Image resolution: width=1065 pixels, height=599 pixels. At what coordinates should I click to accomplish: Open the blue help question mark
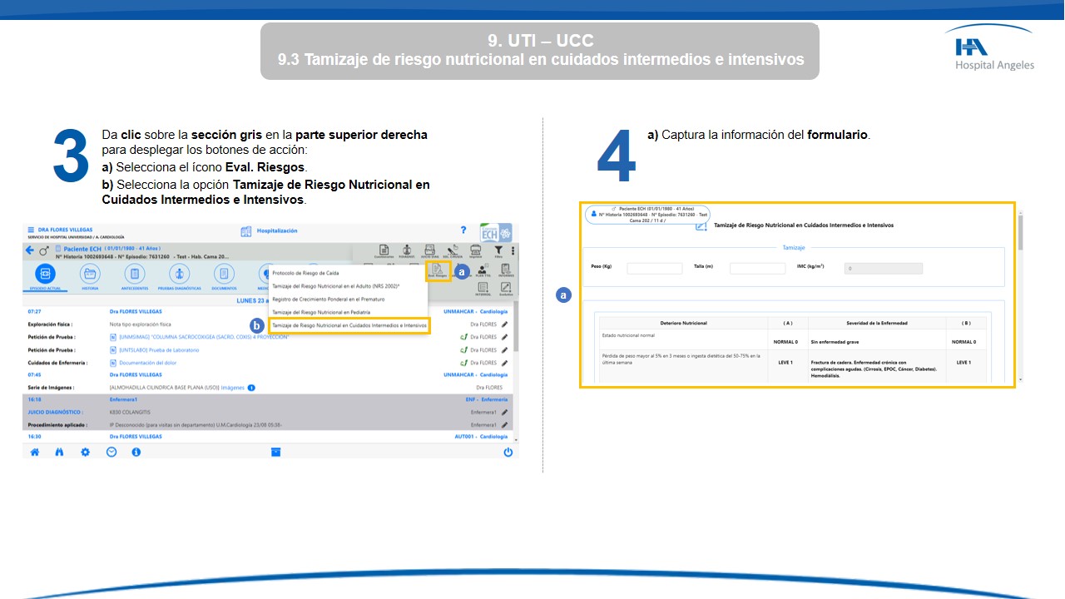463,230
